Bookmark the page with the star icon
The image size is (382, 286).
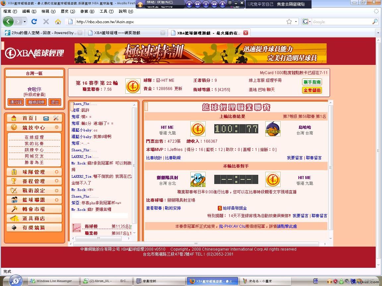point(289,22)
